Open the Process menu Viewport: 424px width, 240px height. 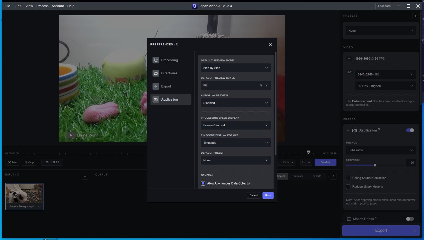[x=42, y=6]
